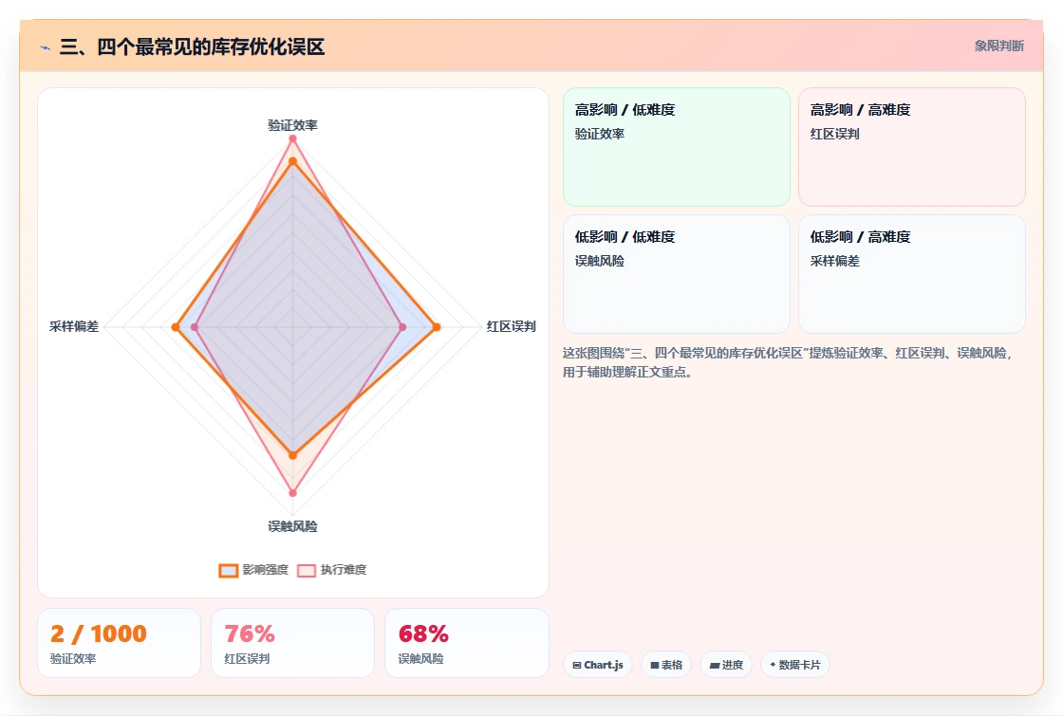Click the description paragraph beginning 这张图围绕
Screen dimensions: 1063x716
pyautogui.click(x=787, y=362)
